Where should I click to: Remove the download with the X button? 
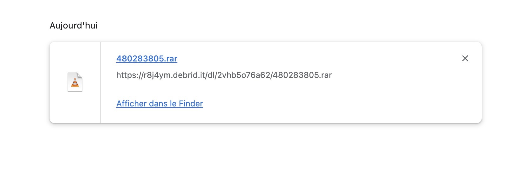(x=465, y=58)
